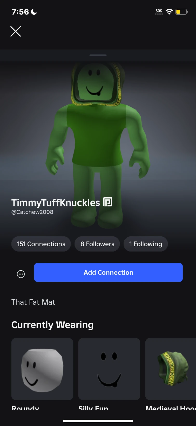This screenshot has width=196, height=426.
Task: Click the Add Connection button
Action: pos(108,272)
